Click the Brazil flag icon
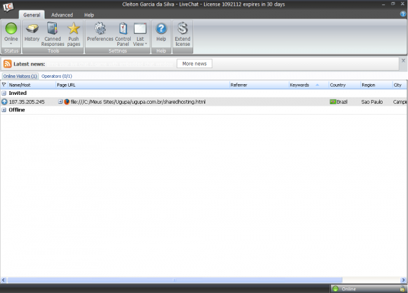 coord(333,102)
